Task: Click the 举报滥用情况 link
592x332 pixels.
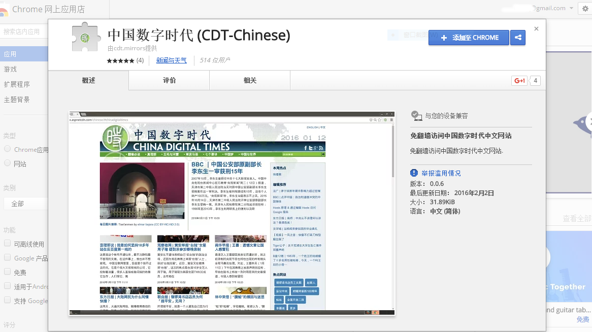Action: (x=441, y=173)
